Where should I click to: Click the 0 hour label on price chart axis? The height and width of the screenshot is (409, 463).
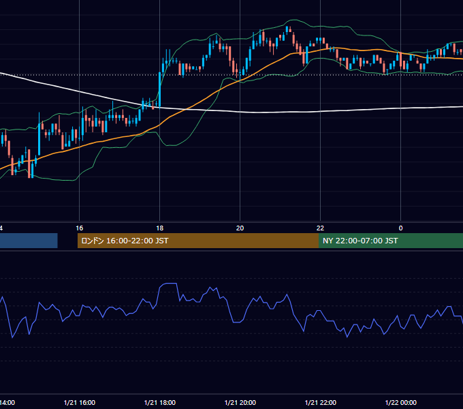[400, 228]
